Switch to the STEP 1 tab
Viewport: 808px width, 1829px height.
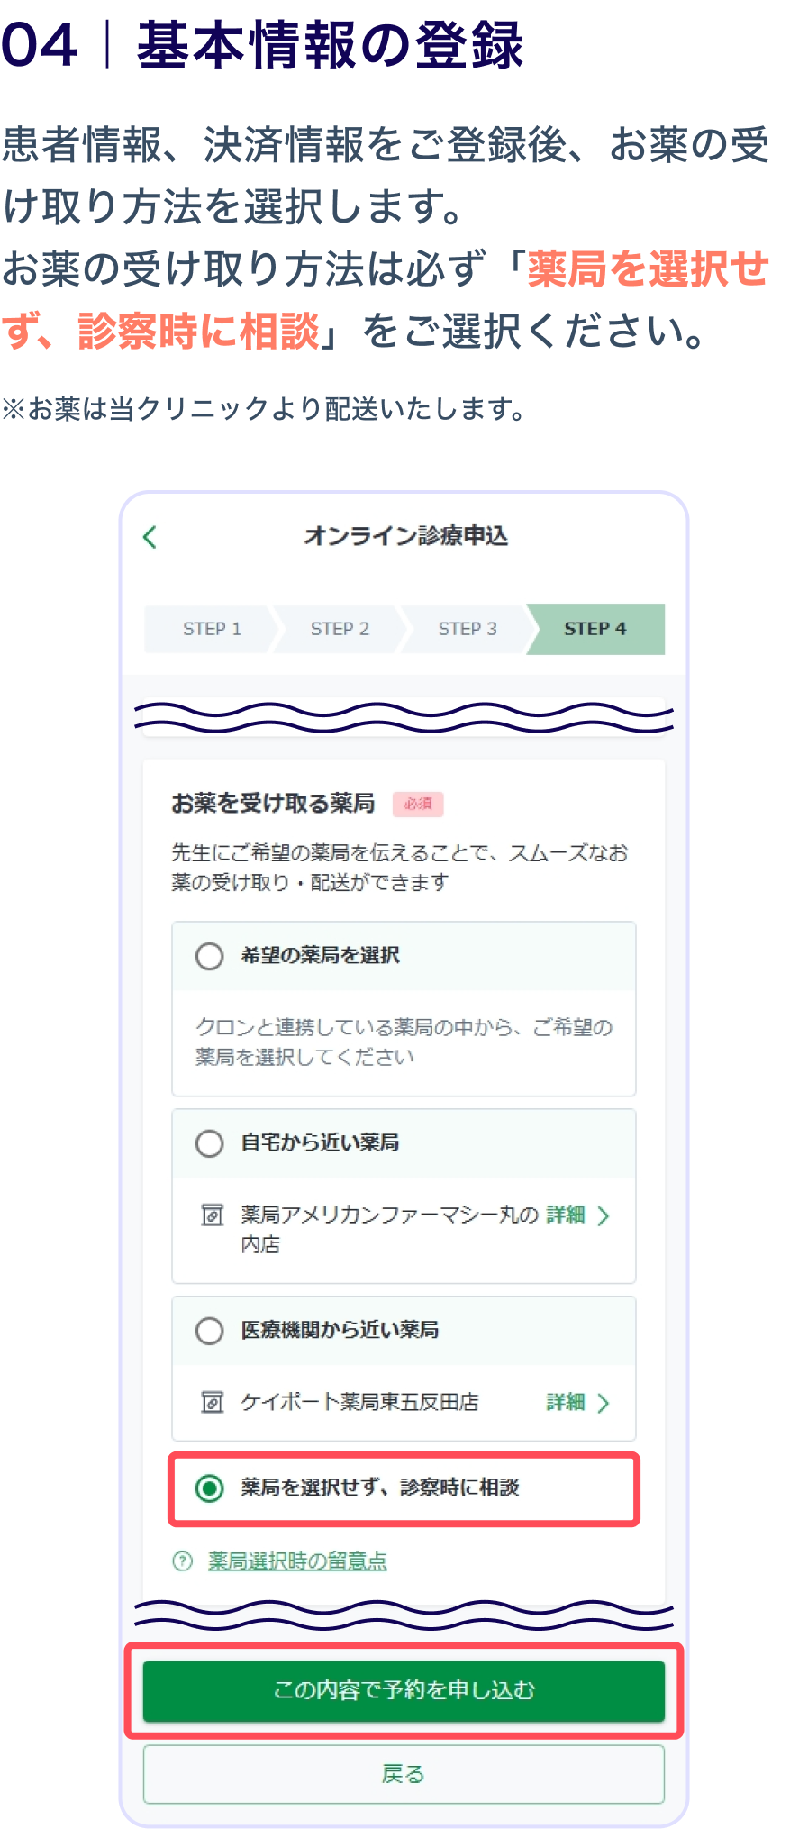tap(211, 629)
